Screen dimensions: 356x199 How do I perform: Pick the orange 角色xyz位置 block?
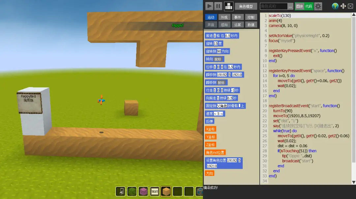point(215,153)
